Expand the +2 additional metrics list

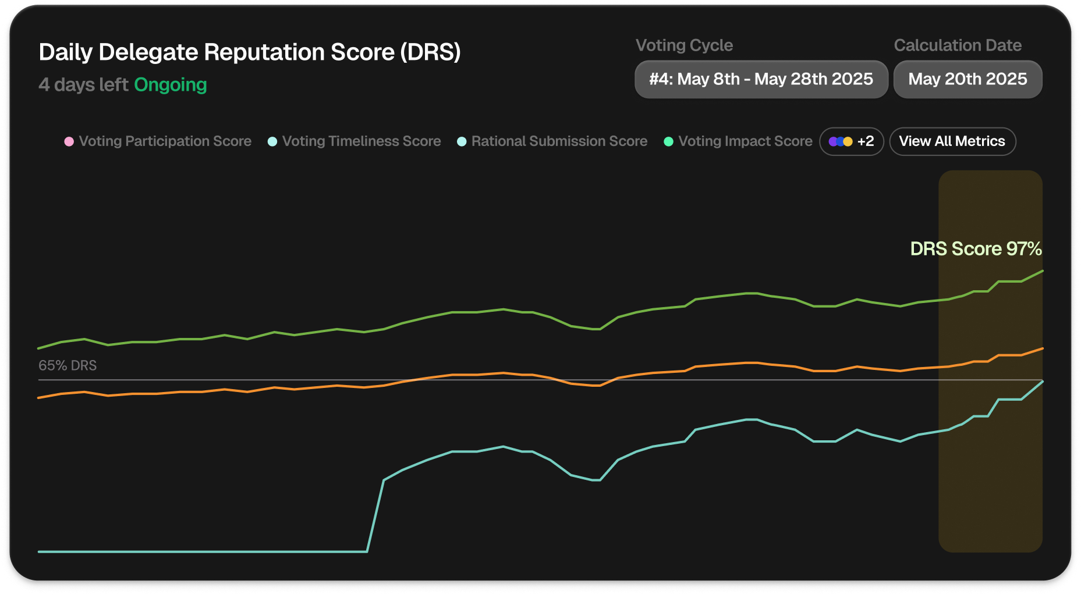(851, 141)
